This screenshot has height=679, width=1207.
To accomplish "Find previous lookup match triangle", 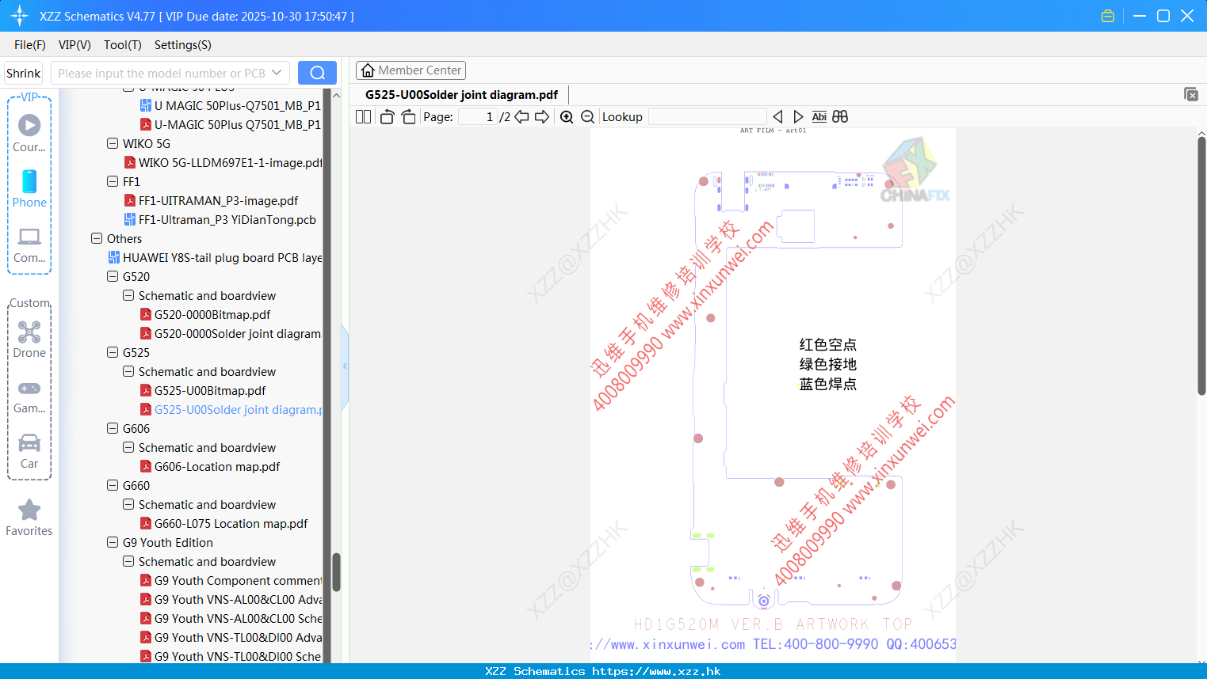I will coord(777,116).
